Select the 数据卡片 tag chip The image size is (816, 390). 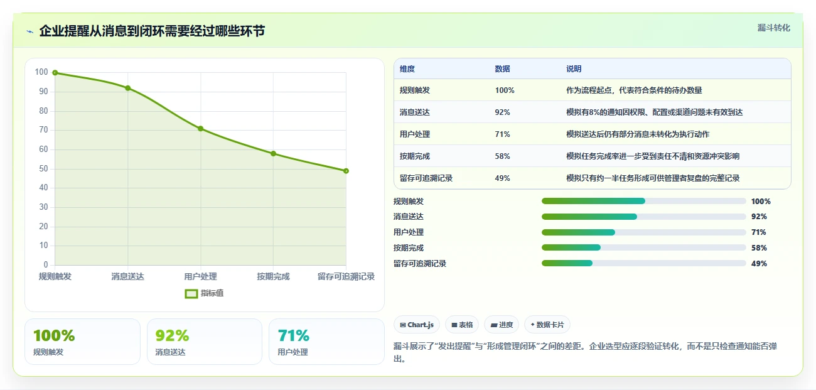point(547,325)
